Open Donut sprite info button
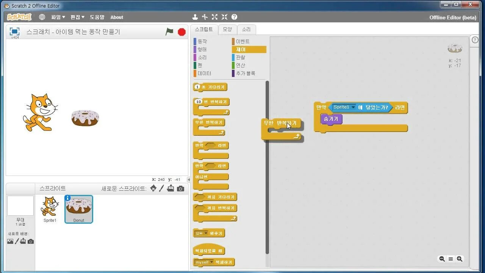The height and width of the screenshot is (273, 485). (x=68, y=198)
